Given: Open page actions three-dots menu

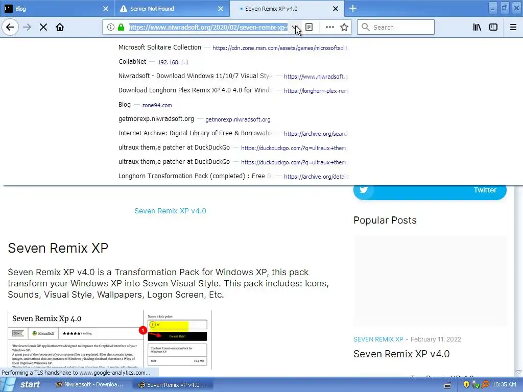Looking at the screenshot, I should point(329,27).
